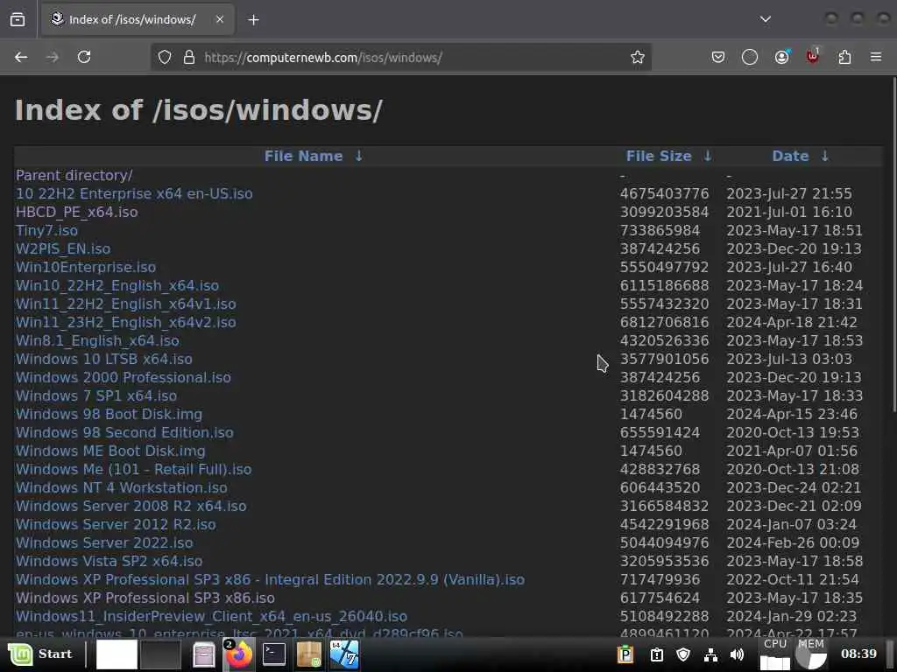Bookmark this page with the star
Image resolution: width=897 pixels, height=672 pixels.
[x=638, y=57]
